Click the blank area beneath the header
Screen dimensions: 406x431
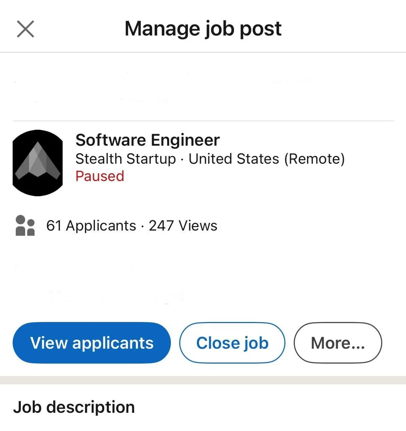203,86
